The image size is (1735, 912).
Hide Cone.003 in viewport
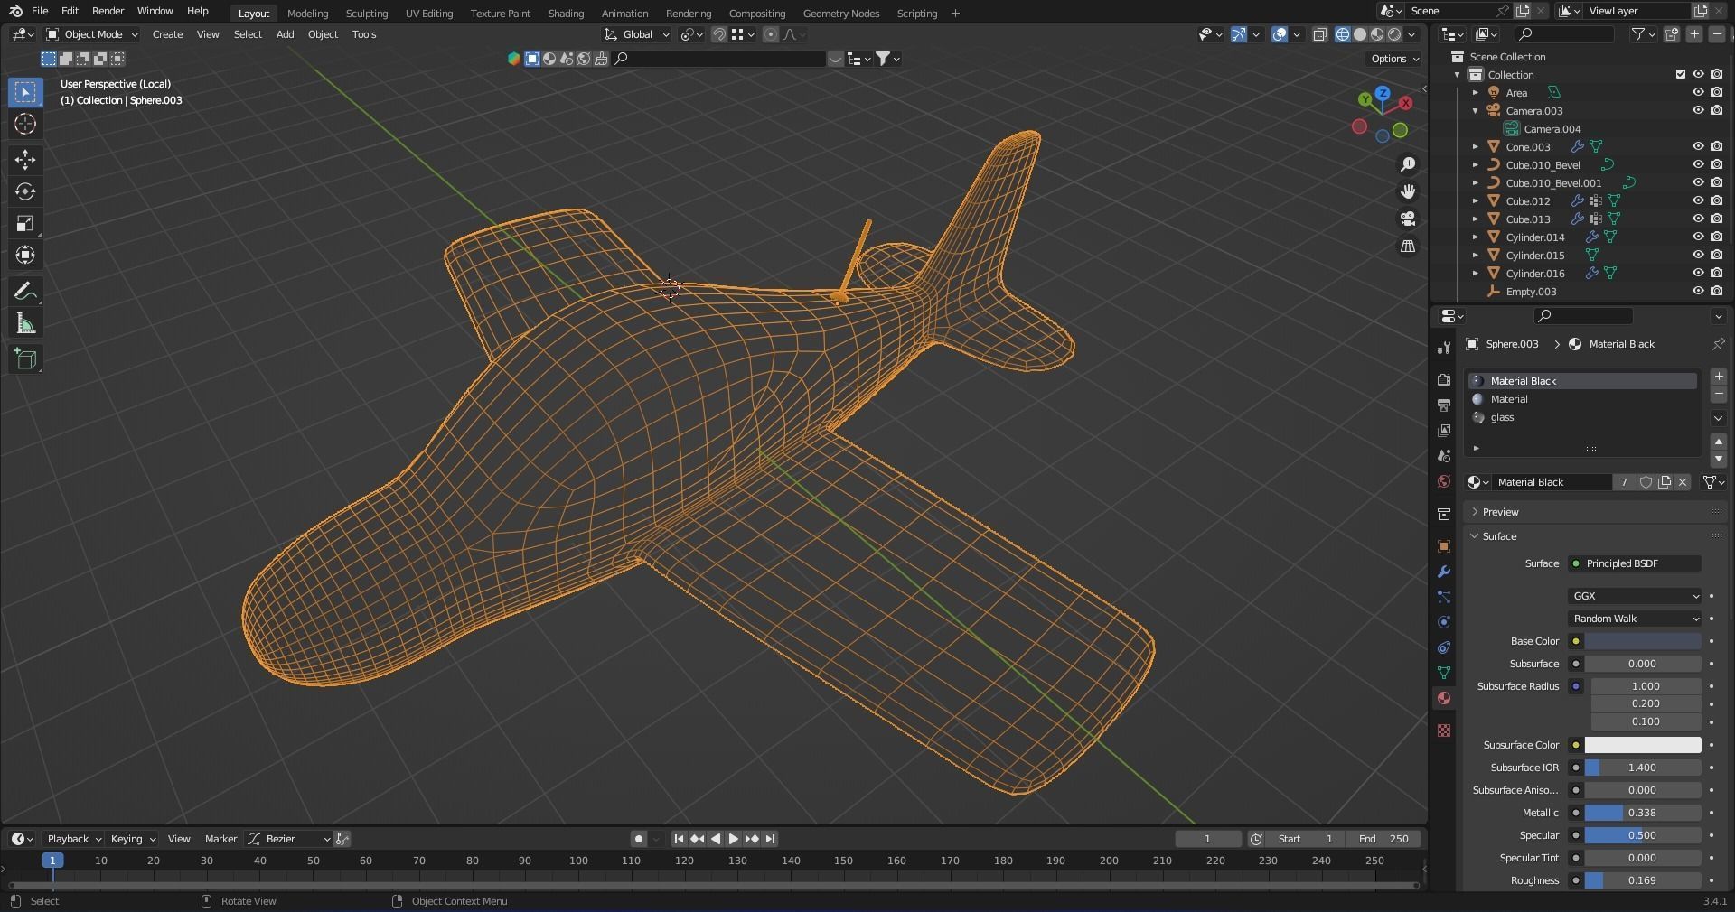(x=1698, y=146)
